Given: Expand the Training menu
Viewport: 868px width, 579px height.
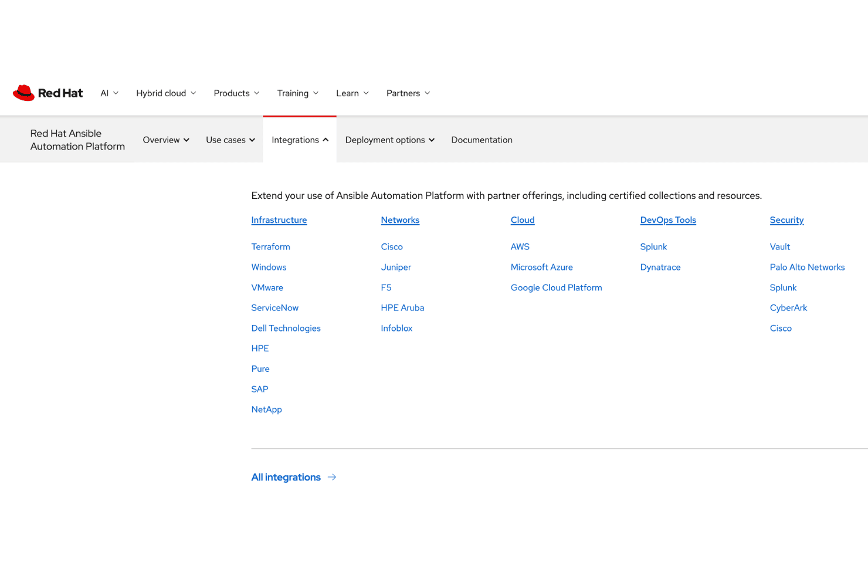Looking at the screenshot, I should click(297, 93).
